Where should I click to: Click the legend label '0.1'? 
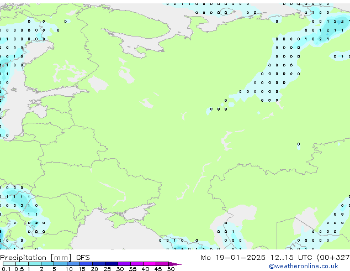(x=6, y=269)
